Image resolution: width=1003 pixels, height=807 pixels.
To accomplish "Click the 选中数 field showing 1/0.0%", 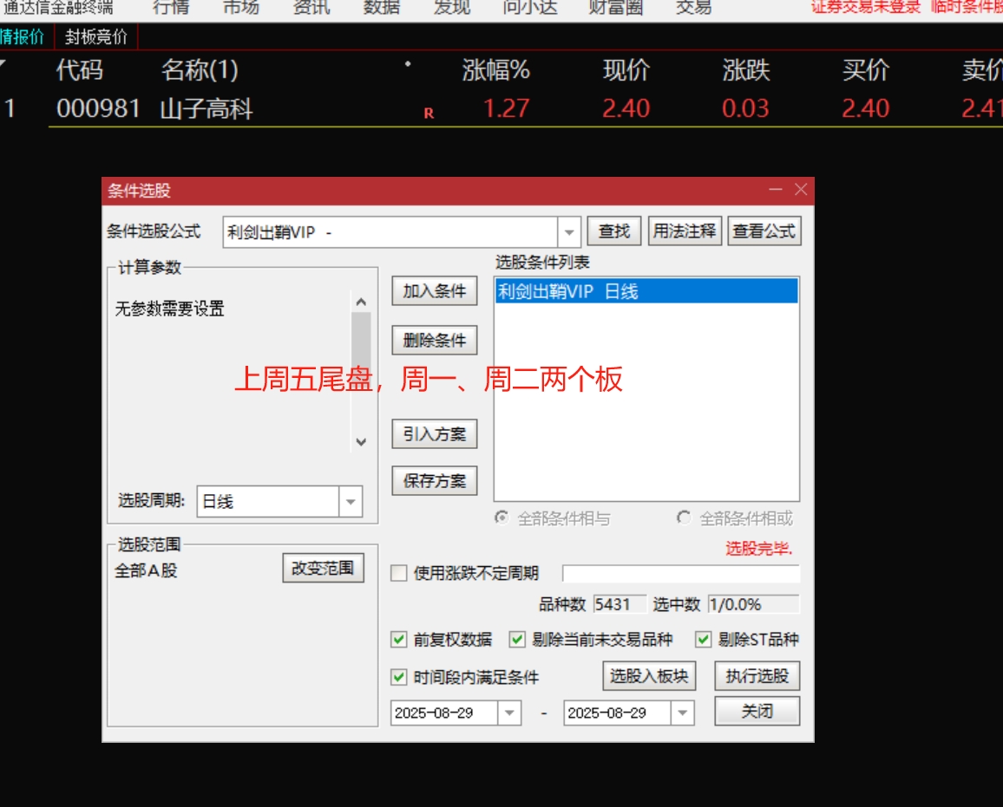I will point(753,604).
